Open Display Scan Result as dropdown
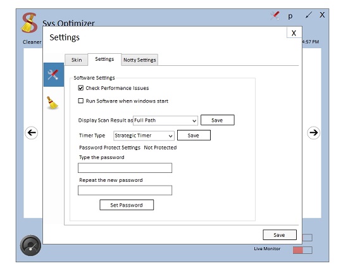 [165, 120]
